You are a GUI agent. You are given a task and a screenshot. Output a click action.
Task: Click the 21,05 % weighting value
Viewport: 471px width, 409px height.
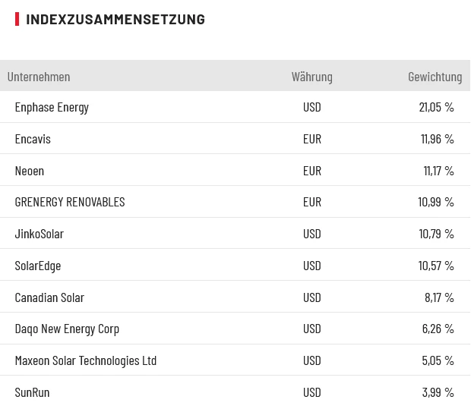pyautogui.click(x=436, y=107)
